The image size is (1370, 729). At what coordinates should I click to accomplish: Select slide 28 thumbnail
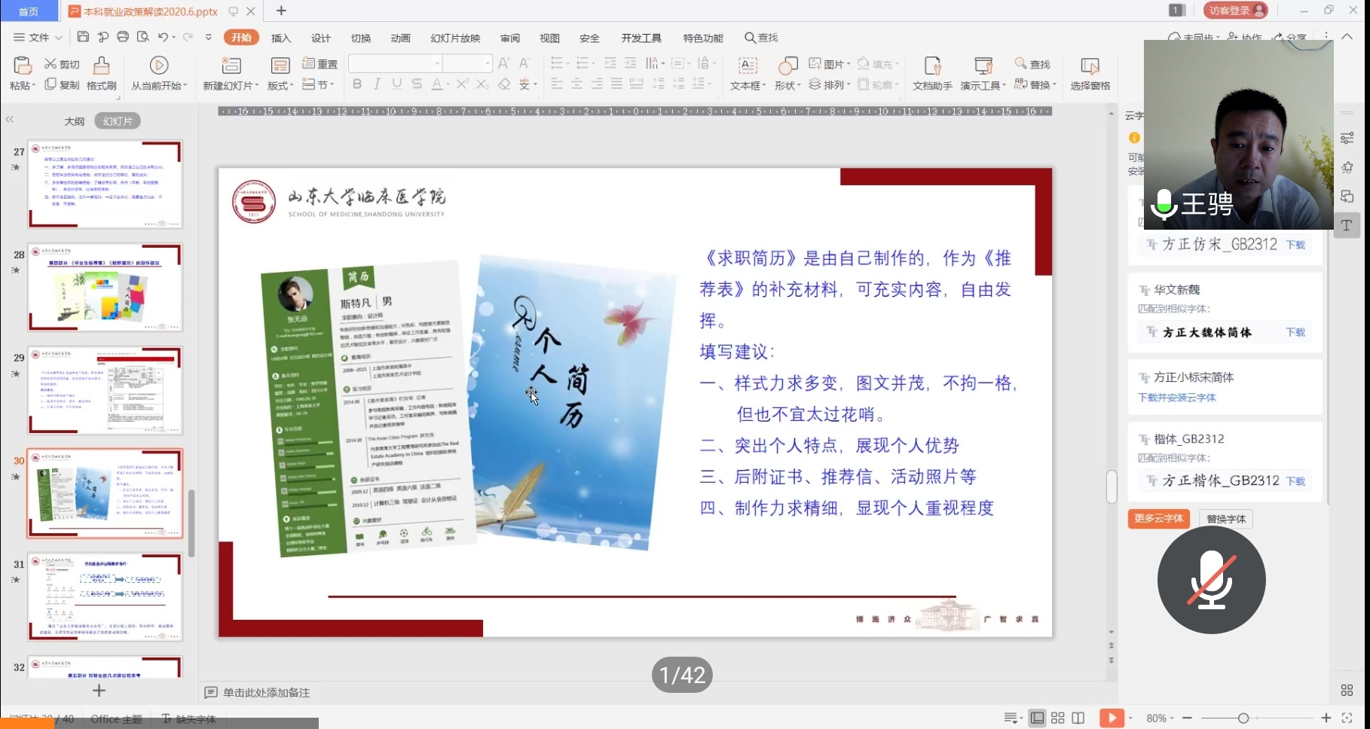[x=105, y=287]
